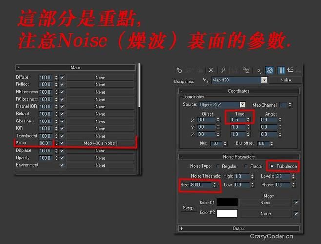Screen dimensions: 321x244
Task: Toggle the Show End Result icon
Action: pyautogui.click(x=281, y=70)
